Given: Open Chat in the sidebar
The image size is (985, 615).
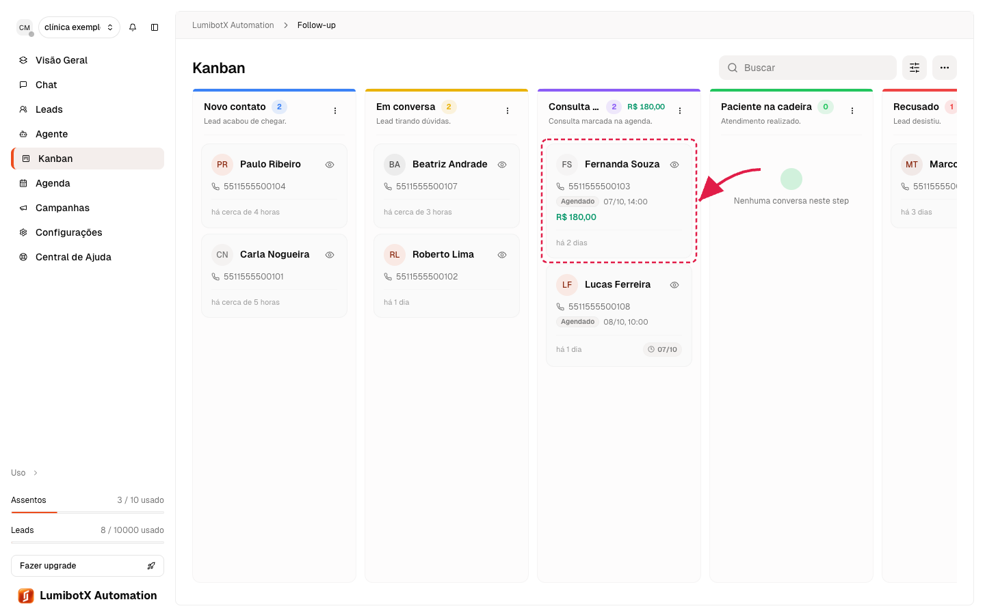Looking at the screenshot, I should pyautogui.click(x=88, y=85).
